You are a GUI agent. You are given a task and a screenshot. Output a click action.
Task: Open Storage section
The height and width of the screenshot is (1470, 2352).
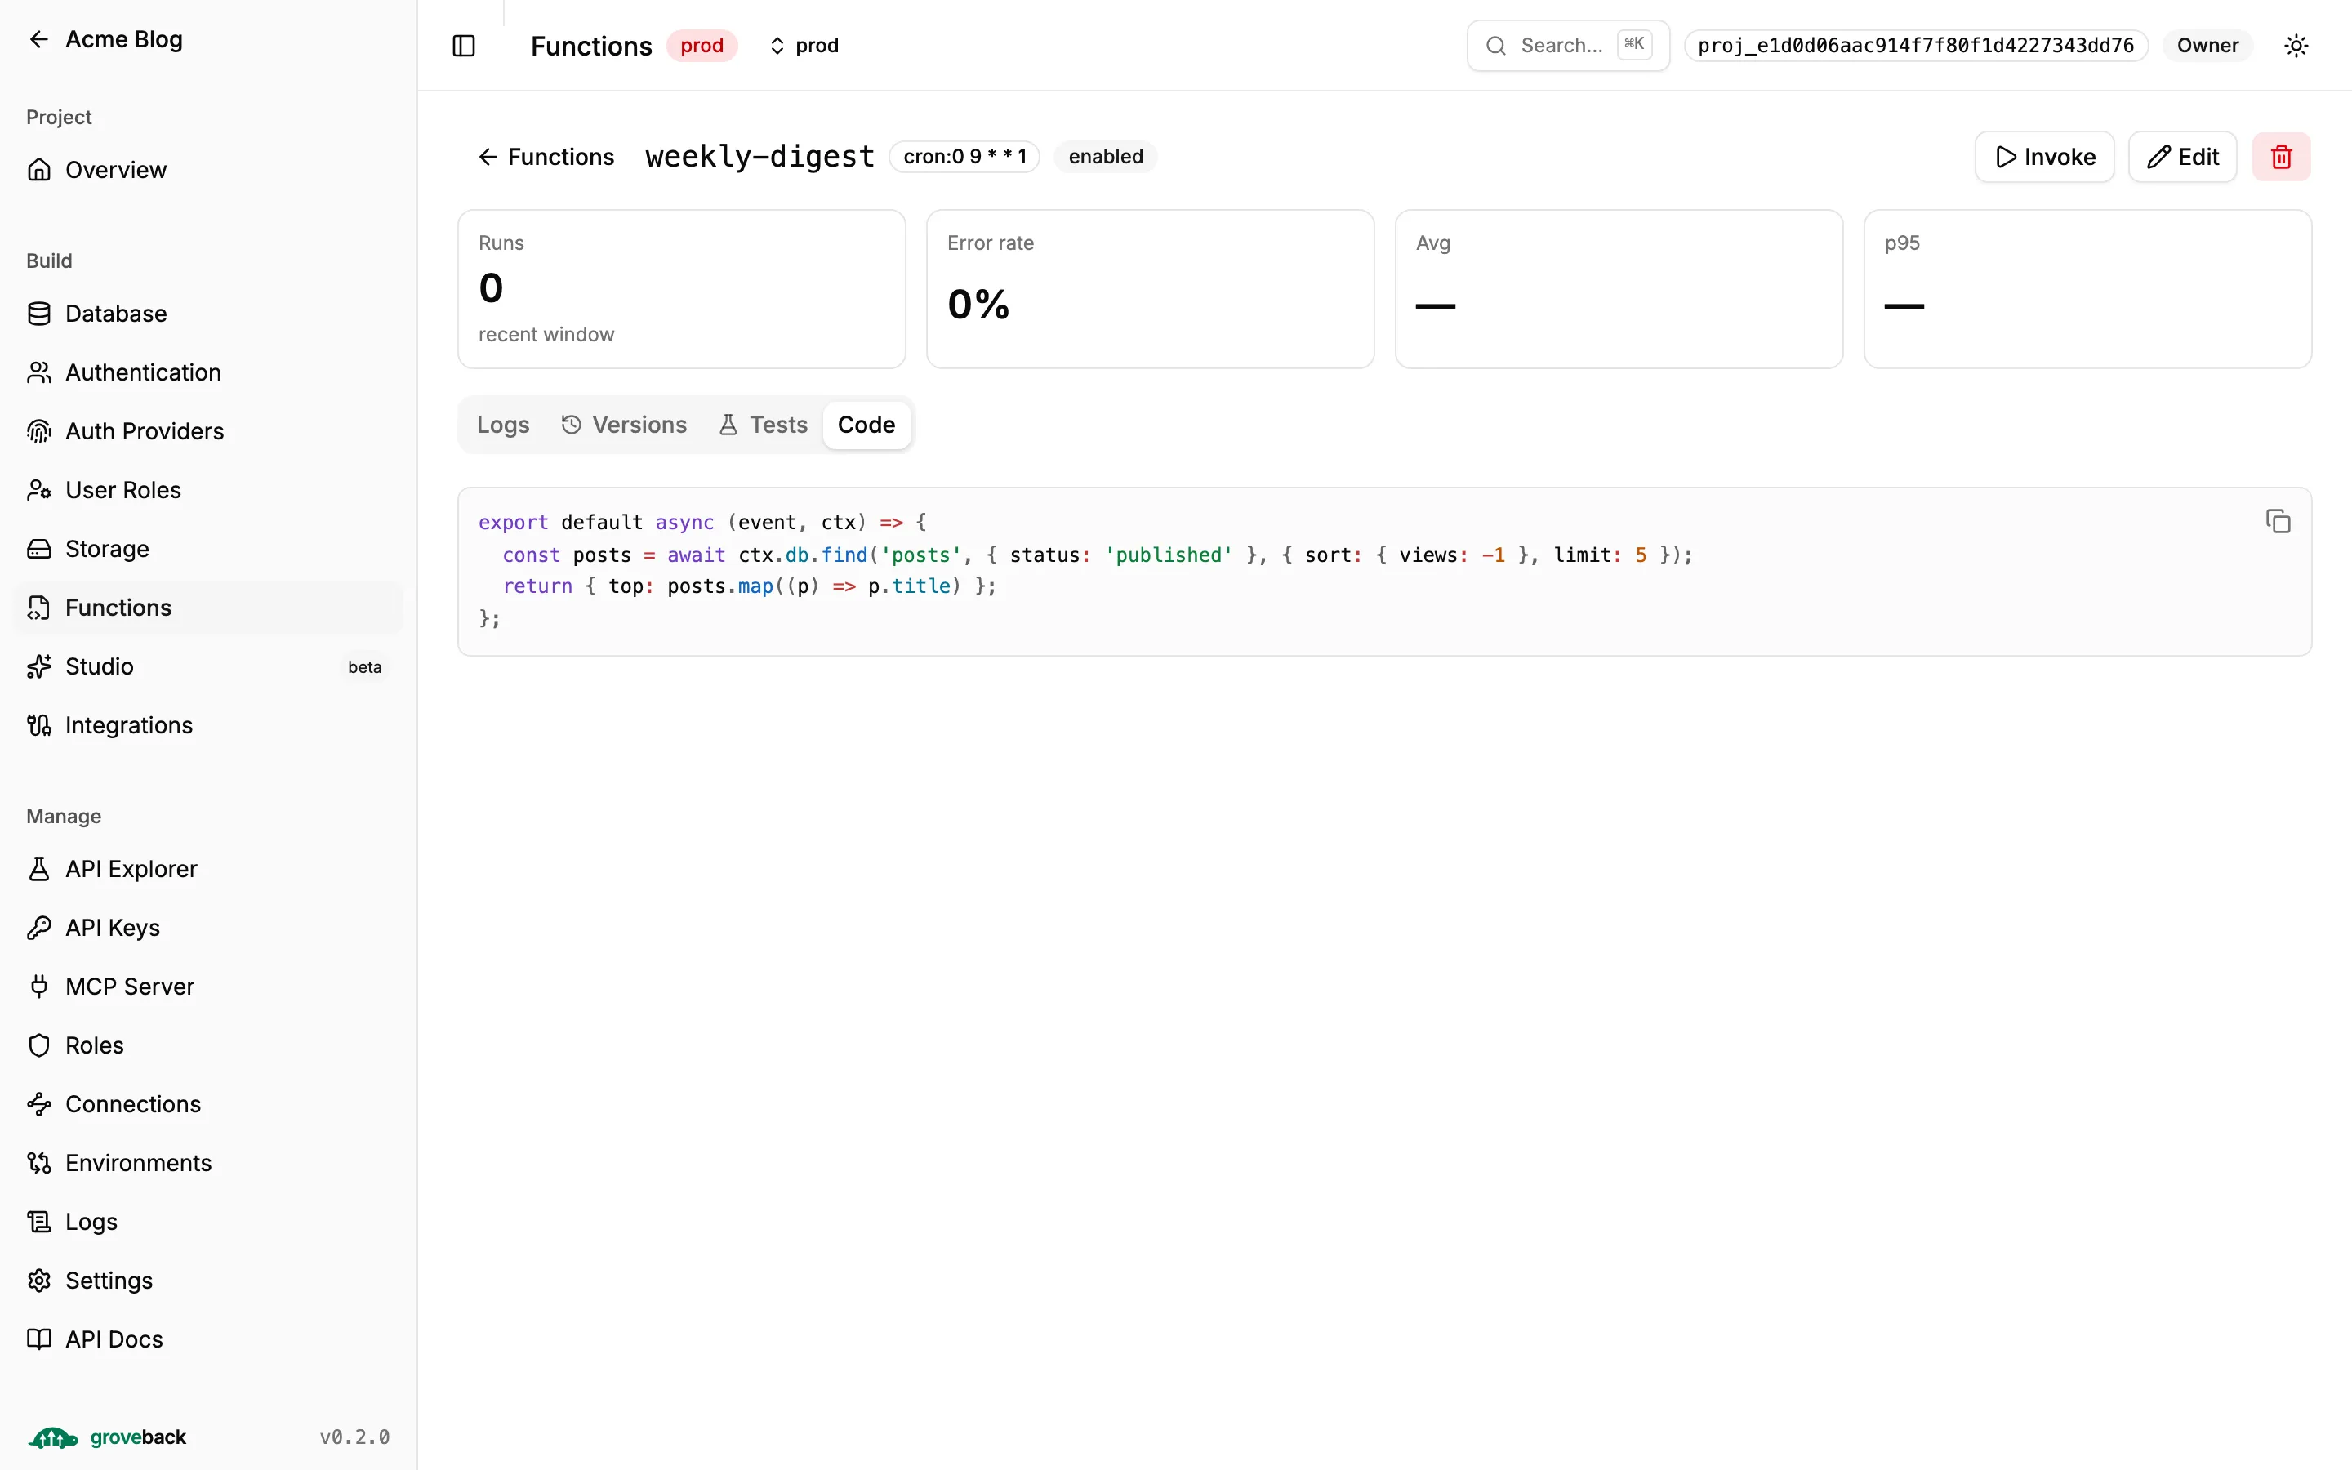208,550
